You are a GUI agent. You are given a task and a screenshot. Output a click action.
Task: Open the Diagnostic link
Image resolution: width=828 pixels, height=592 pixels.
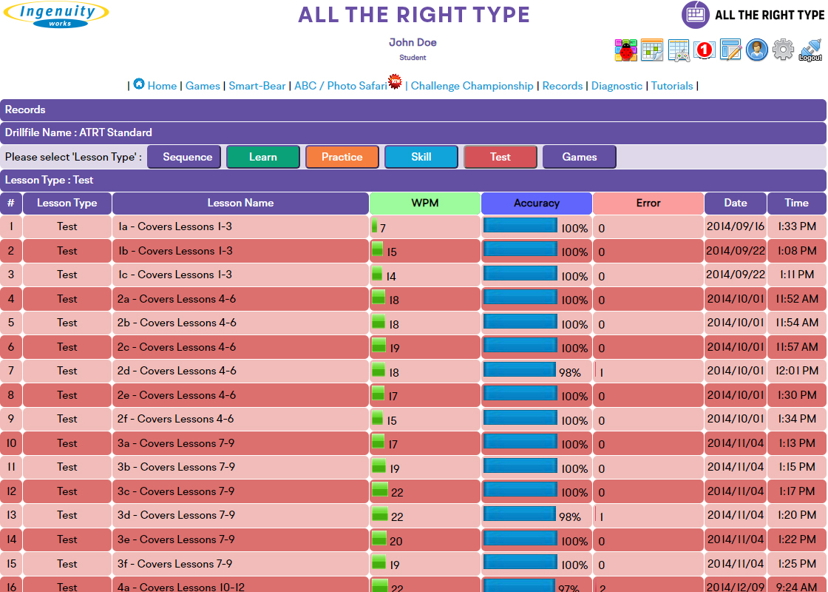point(617,86)
